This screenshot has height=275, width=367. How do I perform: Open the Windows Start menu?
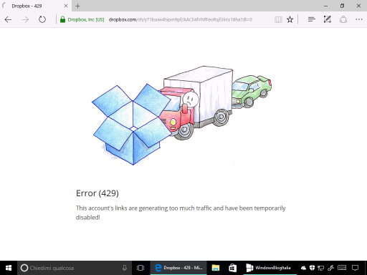9,268
